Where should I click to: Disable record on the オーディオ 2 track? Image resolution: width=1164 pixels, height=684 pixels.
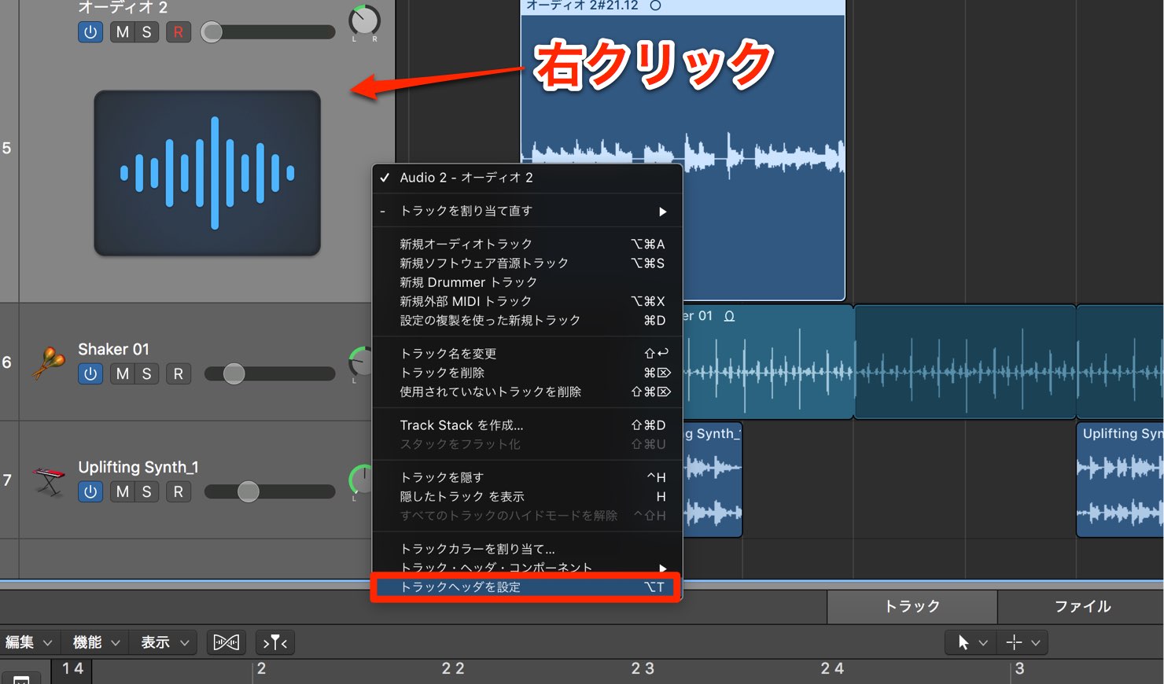[179, 32]
